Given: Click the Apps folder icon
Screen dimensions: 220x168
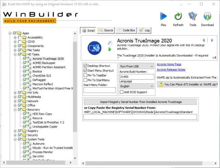Looking at the screenshot, I should pyautogui.click(x=19, y=33).
